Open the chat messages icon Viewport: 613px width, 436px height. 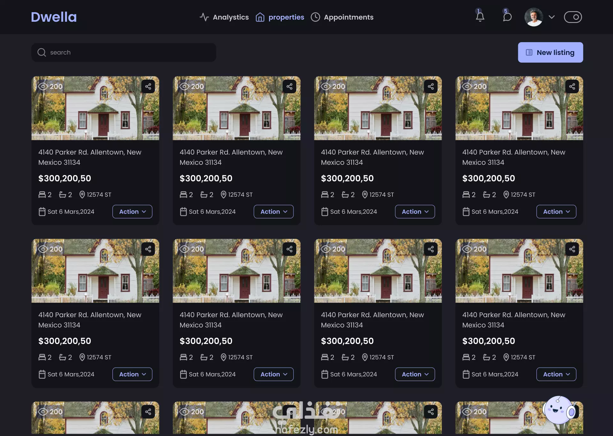tap(507, 17)
